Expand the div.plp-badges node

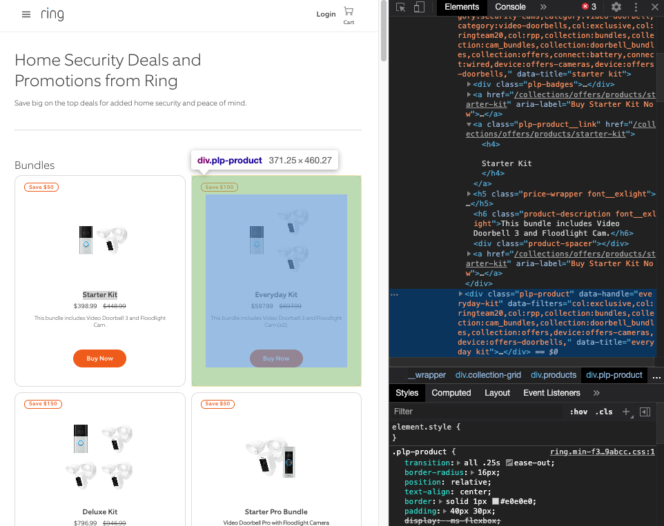tap(469, 84)
